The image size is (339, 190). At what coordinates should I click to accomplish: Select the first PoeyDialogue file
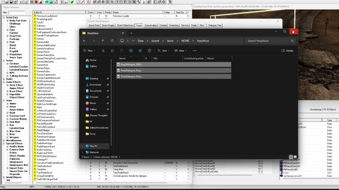click(174, 64)
